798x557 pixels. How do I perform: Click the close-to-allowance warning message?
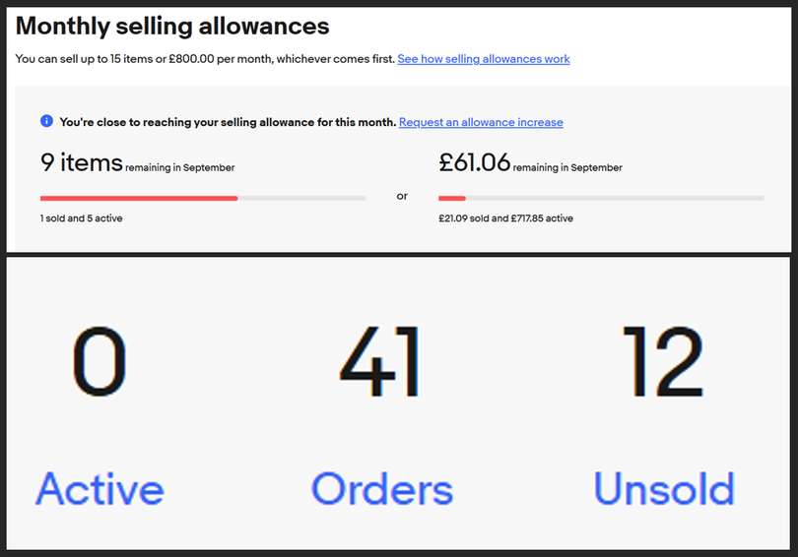click(228, 122)
